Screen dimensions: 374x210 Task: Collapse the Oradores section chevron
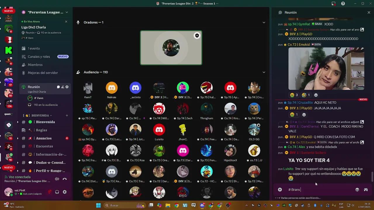tap(264, 22)
